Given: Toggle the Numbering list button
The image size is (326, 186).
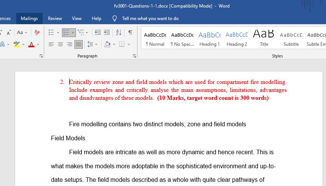Looking at the screenshot, I should pyautogui.click(x=66, y=33).
